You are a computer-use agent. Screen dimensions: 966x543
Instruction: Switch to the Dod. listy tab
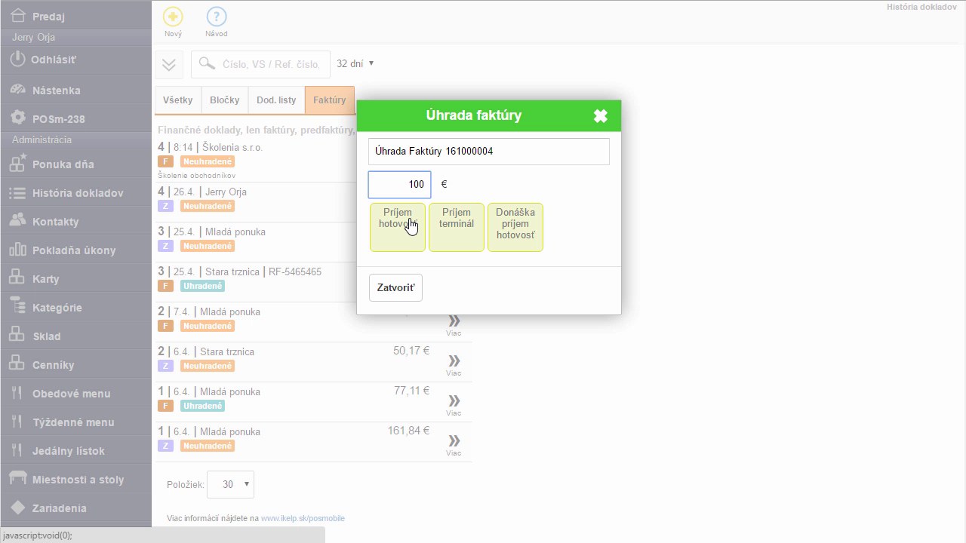click(x=276, y=100)
